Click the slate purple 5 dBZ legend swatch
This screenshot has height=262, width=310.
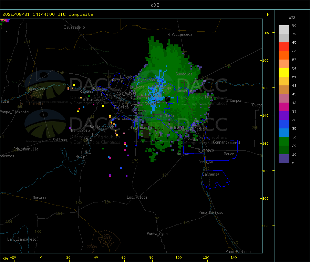pos(284,159)
